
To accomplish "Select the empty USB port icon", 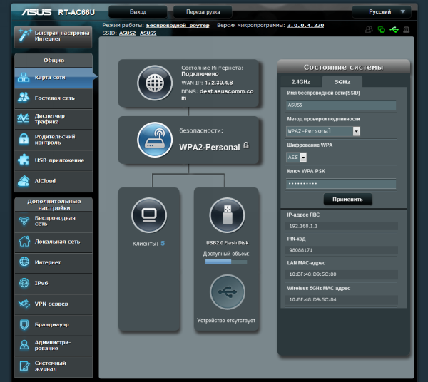I will click(x=227, y=292).
